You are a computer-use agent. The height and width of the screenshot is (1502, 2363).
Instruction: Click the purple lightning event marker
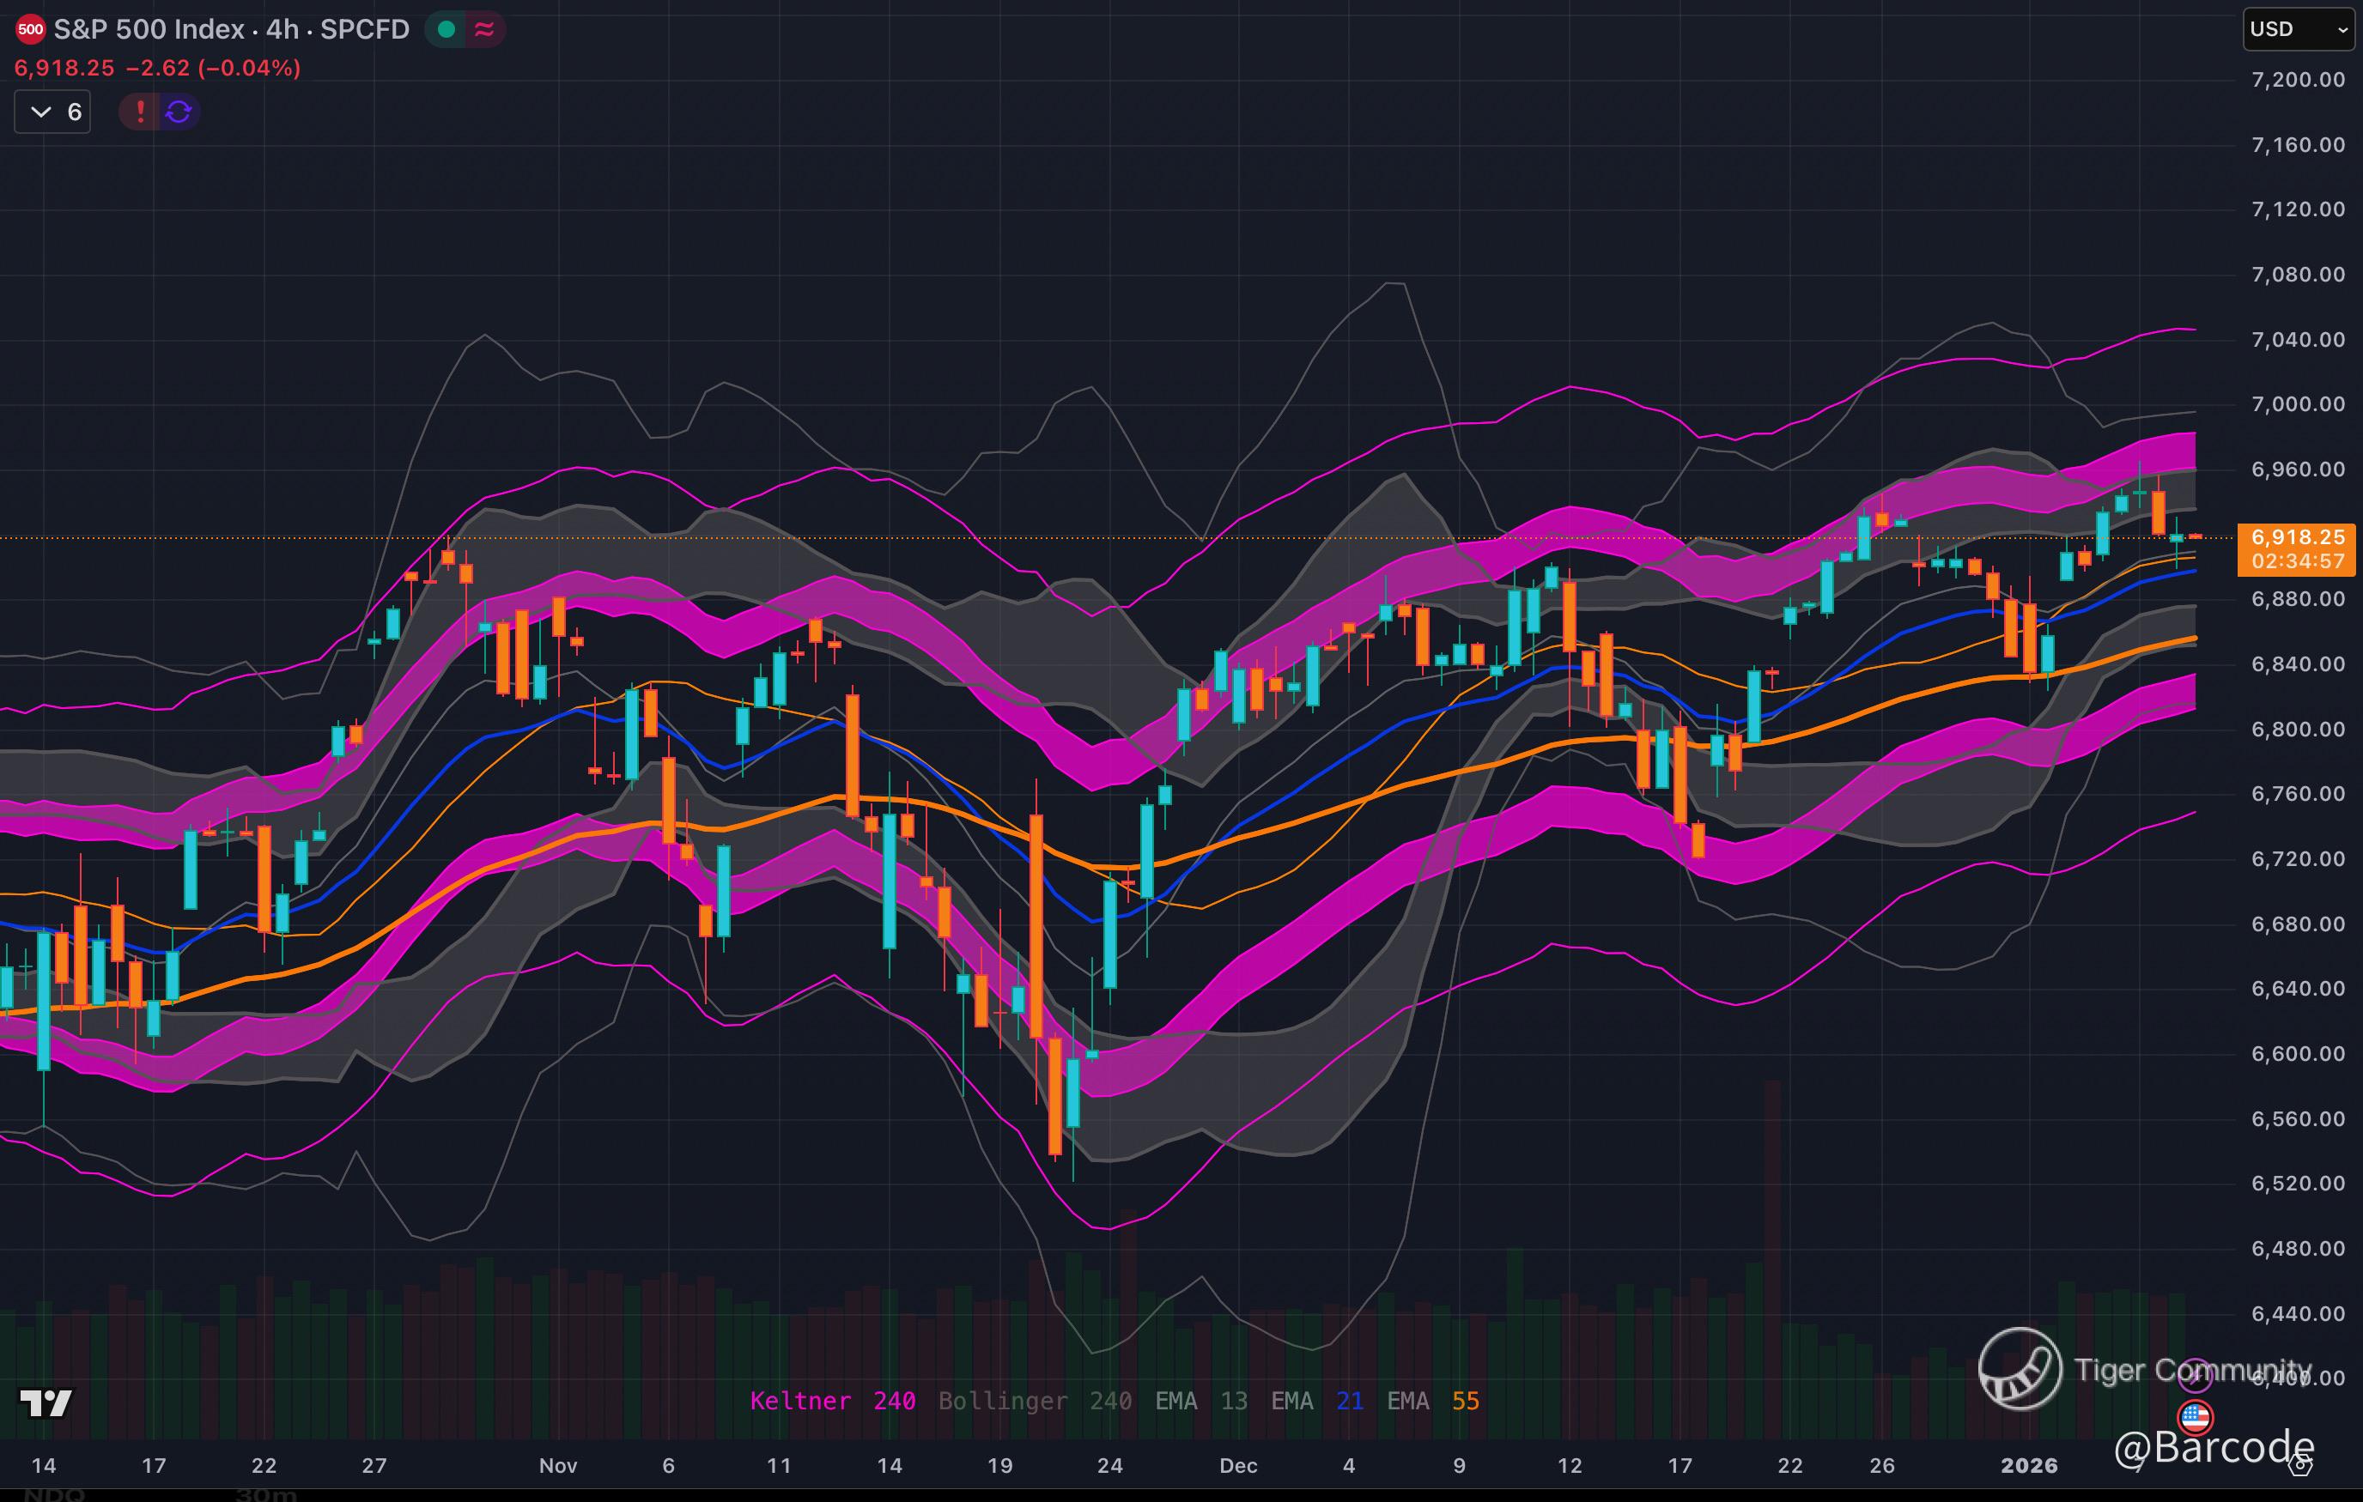[2196, 1376]
